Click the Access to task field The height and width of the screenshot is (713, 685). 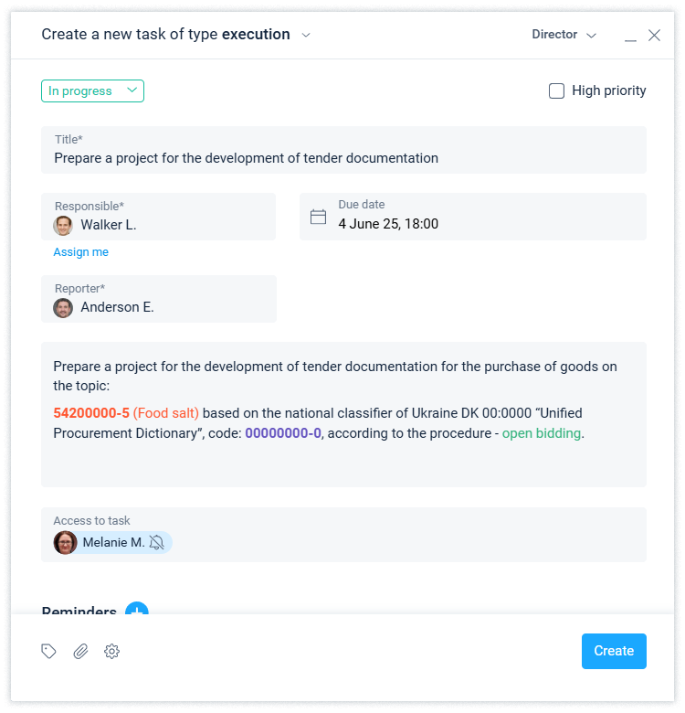402,543
